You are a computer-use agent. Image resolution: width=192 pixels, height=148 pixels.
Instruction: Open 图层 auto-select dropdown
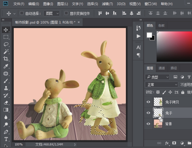point(52,13)
